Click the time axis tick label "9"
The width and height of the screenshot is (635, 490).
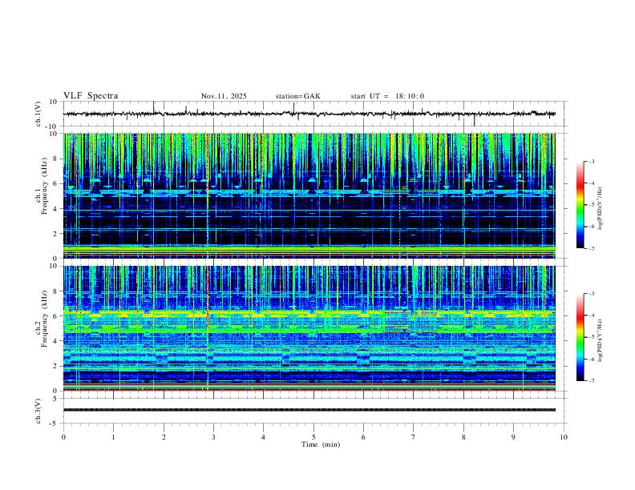[513, 437]
